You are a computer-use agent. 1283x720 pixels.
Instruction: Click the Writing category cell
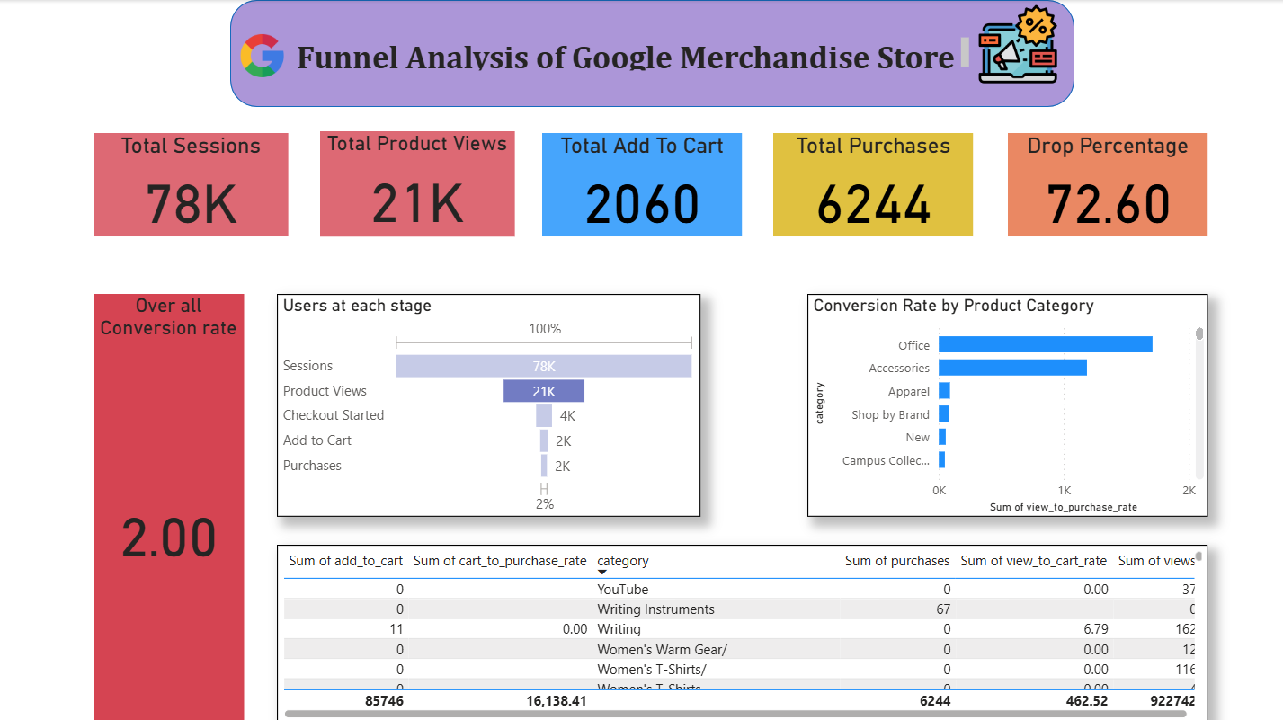point(619,629)
